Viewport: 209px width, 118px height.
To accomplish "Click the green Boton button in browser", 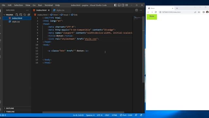I will pyautogui.click(x=152, y=17).
